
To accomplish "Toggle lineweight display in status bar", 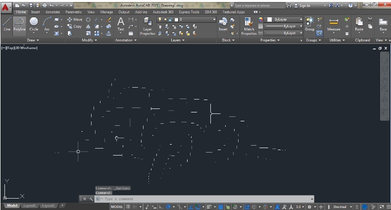I will tap(209, 207).
